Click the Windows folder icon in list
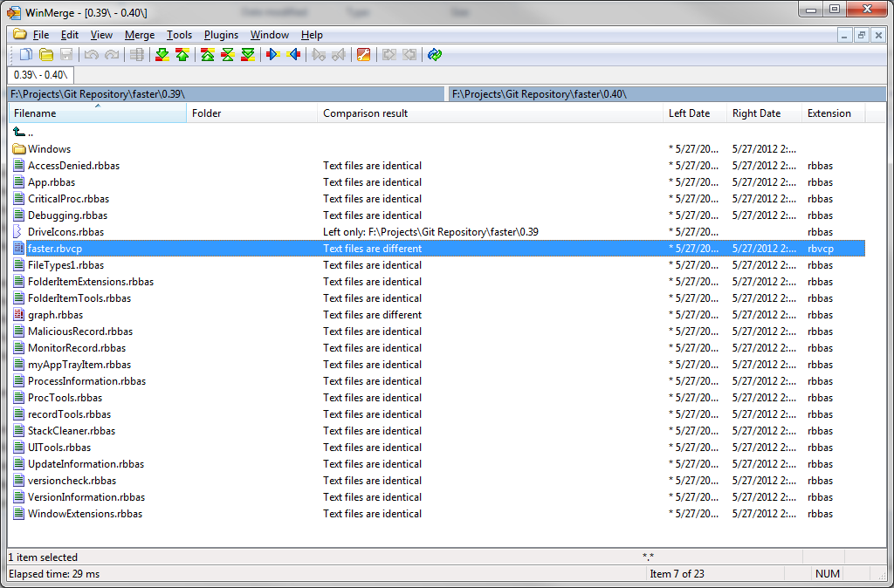The width and height of the screenshot is (894, 588). point(19,149)
